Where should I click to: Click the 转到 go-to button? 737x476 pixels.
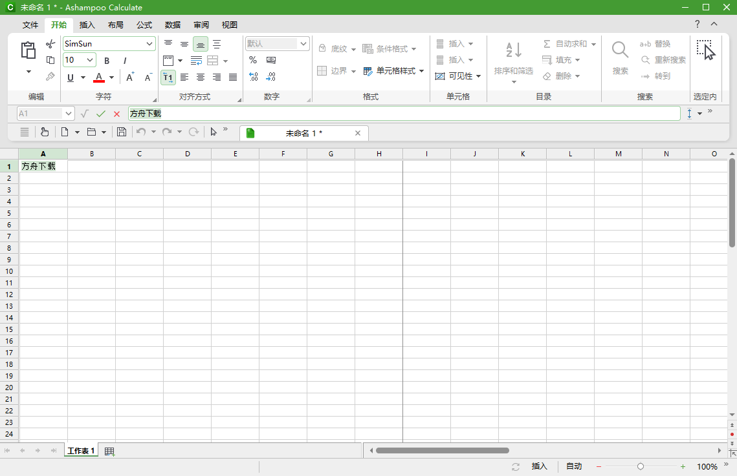(655, 76)
